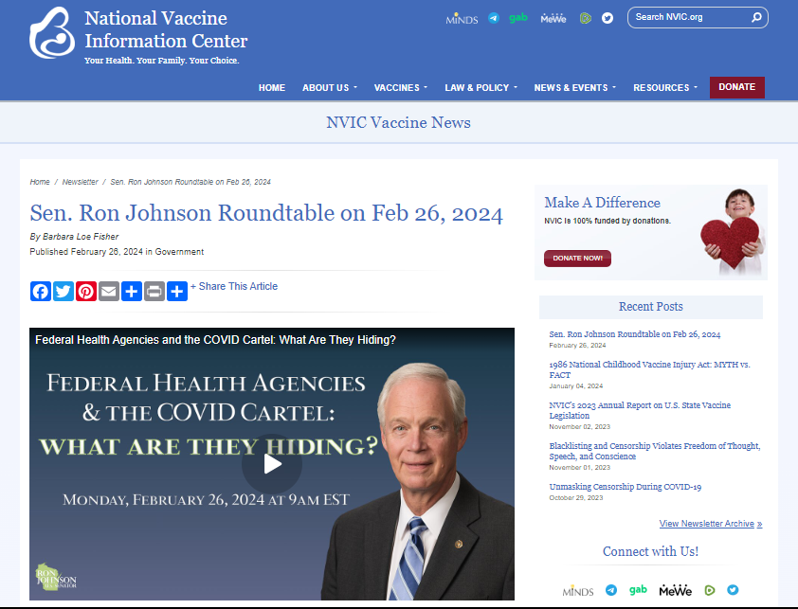Click the red Donate button in navigation
This screenshot has height=609, width=798.
(x=737, y=87)
